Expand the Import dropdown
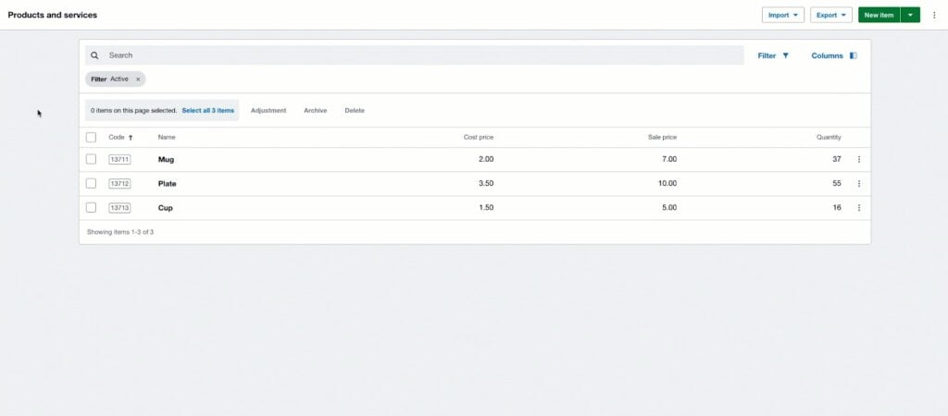Viewport: 948px width, 416px height. pyautogui.click(x=782, y=15)
